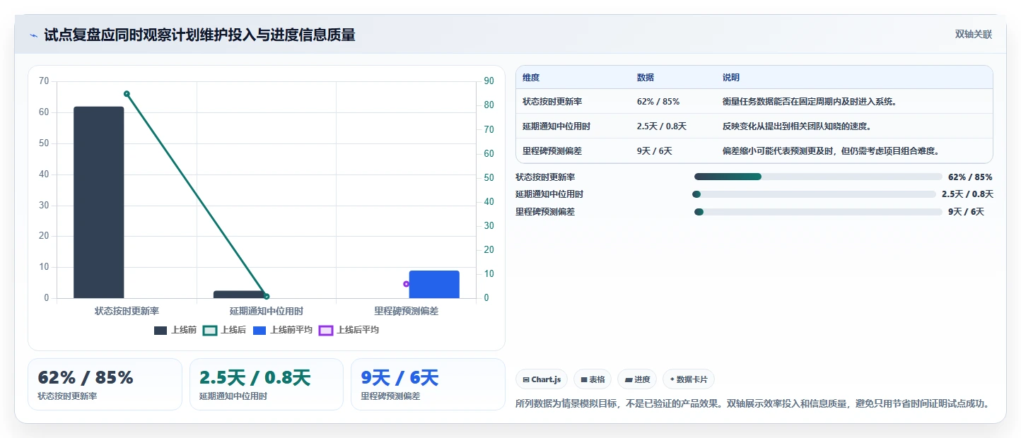Toggle the 上线前平均 legend item
Screen dimensions: 1021x438
coord(283,330)
